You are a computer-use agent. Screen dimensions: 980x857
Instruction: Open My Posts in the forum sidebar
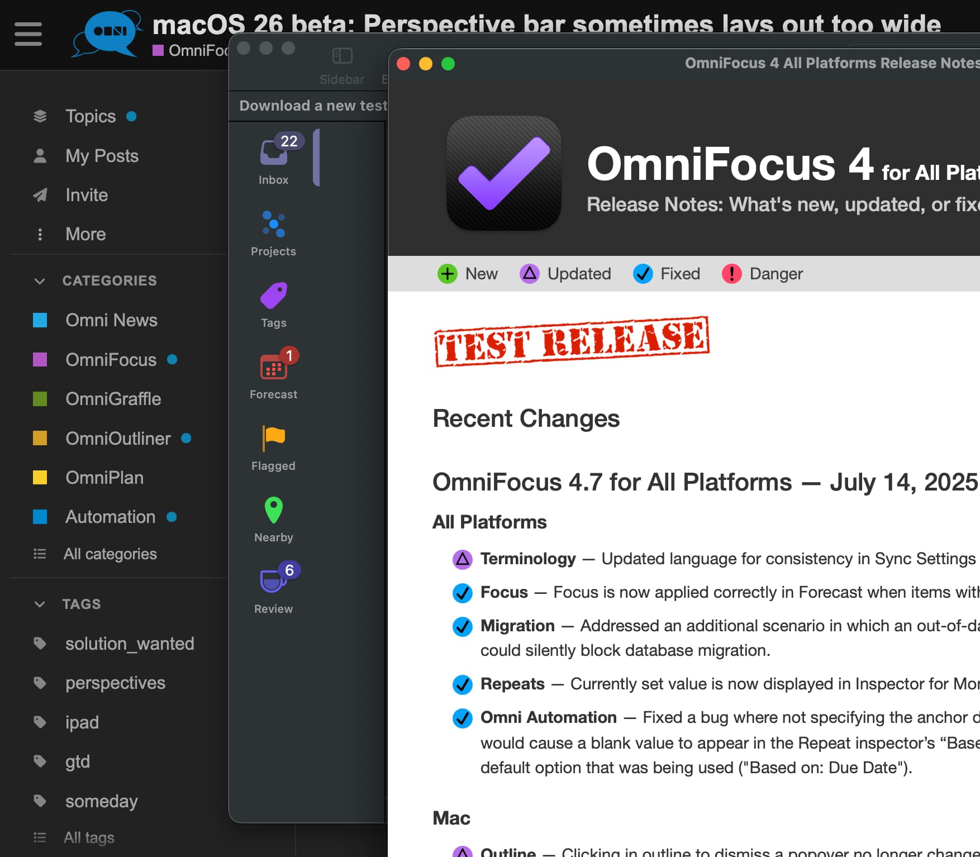coord(102,156)
